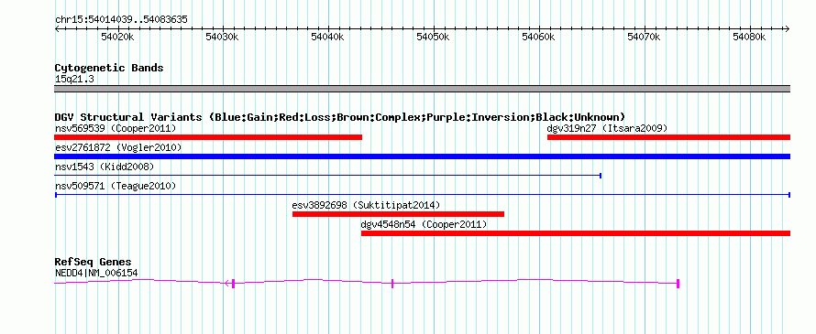Click the RefSeq Genes track title
Screen dimensions: 816x334
[x=93, y=262]
